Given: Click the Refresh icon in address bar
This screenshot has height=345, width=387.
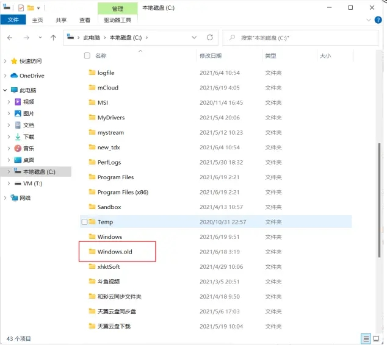Looking at the screenshot, I should [210, 38].
